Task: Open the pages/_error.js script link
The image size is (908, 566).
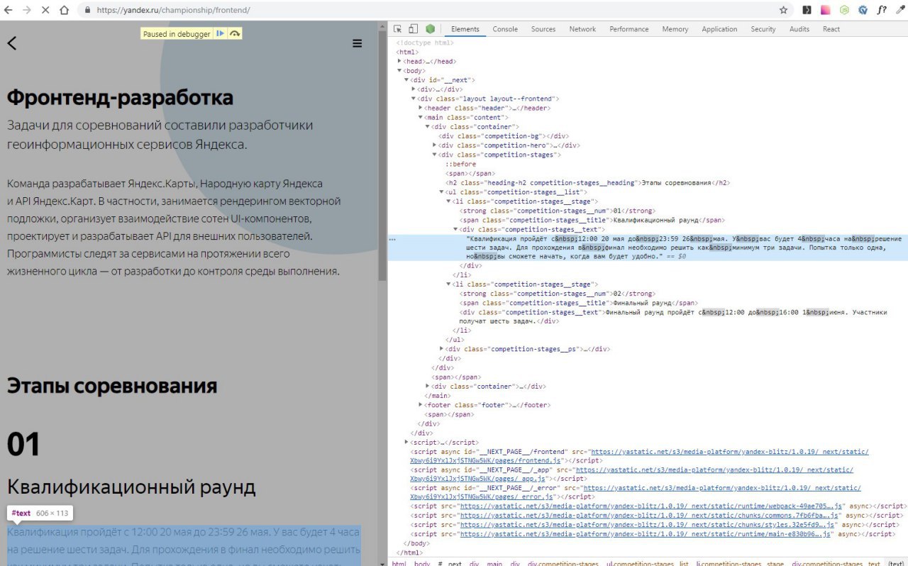Action: tap(635, 493)
